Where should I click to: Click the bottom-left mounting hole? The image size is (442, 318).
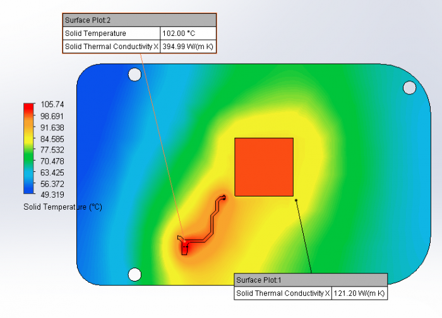coord(134,274)
